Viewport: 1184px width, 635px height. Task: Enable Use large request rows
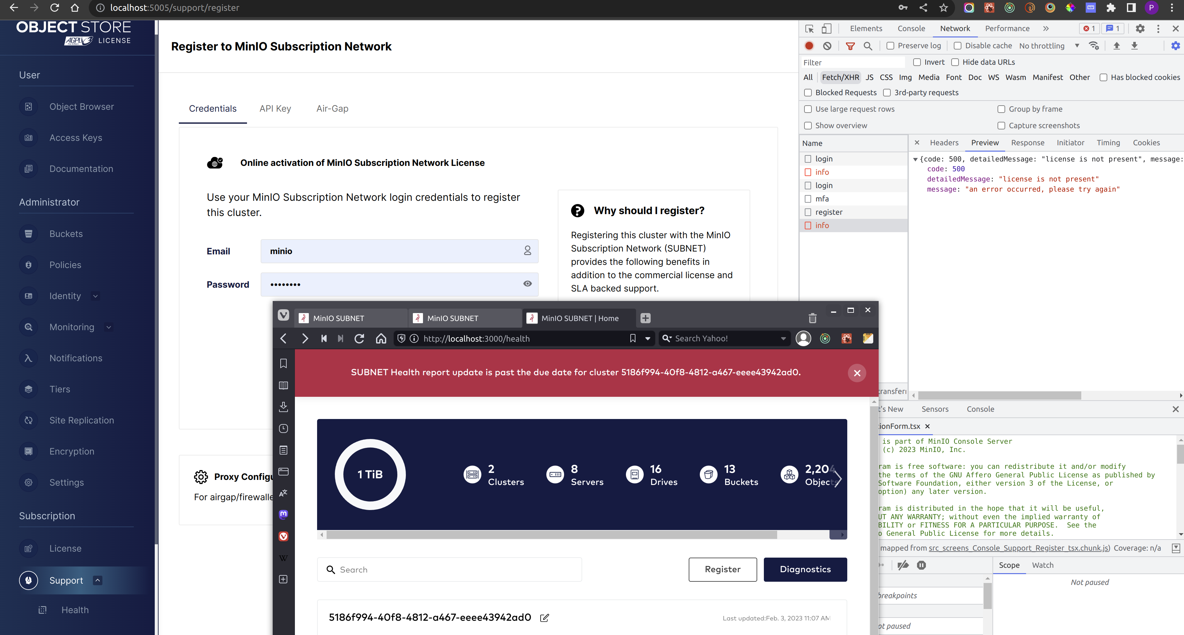[x=808, y=109]
